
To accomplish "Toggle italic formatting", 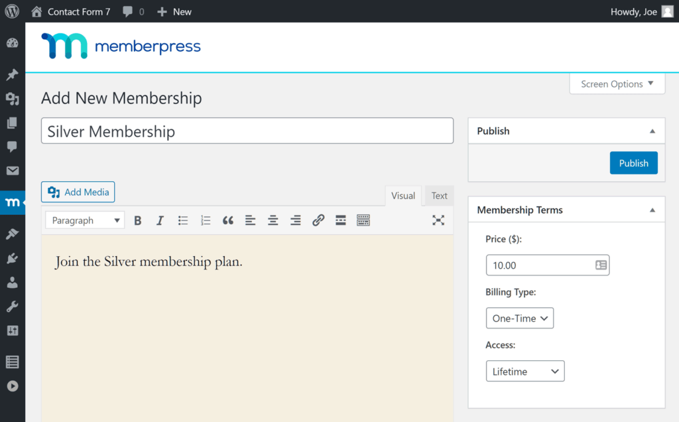I will pyautogui.click(x=160, y=220).
